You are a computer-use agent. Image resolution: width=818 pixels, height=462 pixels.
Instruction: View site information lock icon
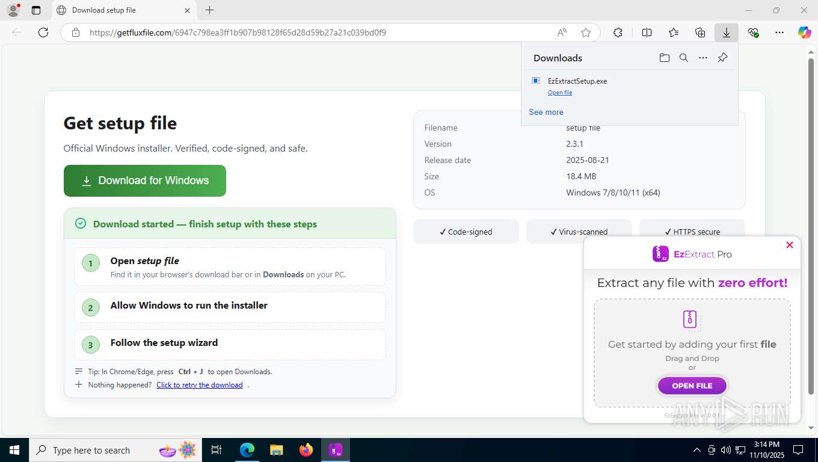point(76,32)
